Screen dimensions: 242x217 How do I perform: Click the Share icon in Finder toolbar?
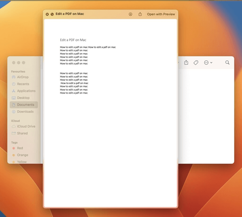(186, 62)
